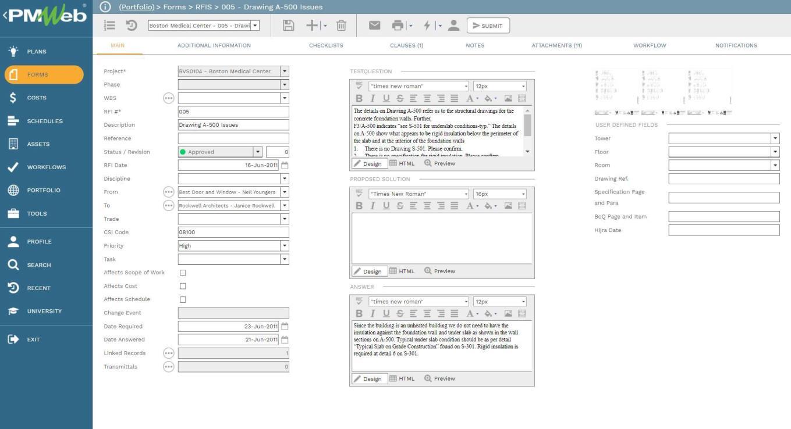Click the trash delete icon
The height and width of the screenshot is (429, 791).
[x=342, y=26]
